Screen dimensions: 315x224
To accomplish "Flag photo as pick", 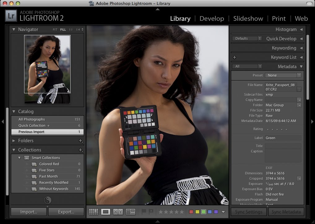I will pos(144,212).
